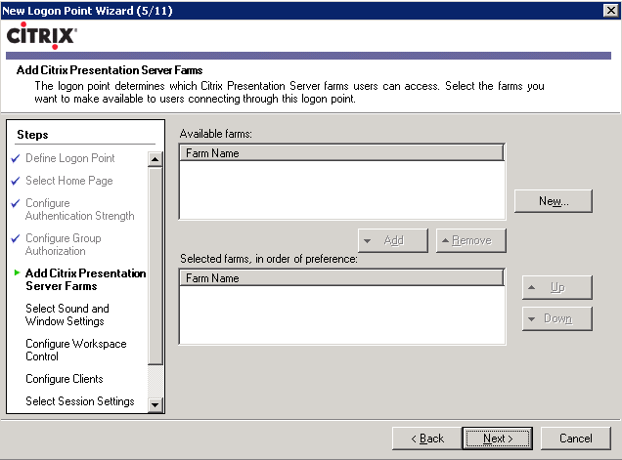Screen dimensions: 622x460
Task: Cancel the logon point wizard
Action: coord(576,439)
